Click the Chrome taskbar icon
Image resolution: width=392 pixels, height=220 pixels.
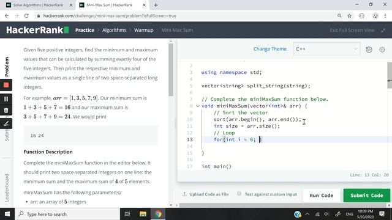[x=158, y=214]
